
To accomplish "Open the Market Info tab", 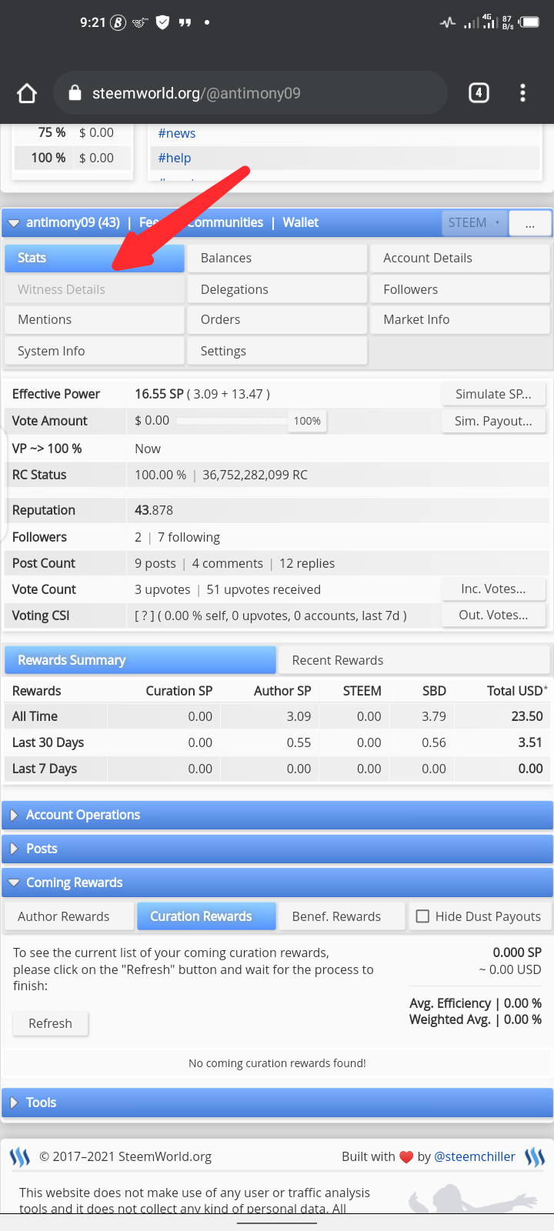I will 460,319.
